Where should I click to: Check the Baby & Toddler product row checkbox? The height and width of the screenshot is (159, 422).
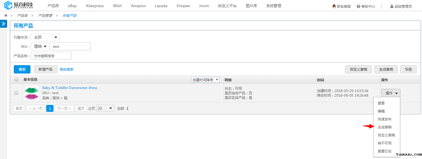(x=16, y=93)
